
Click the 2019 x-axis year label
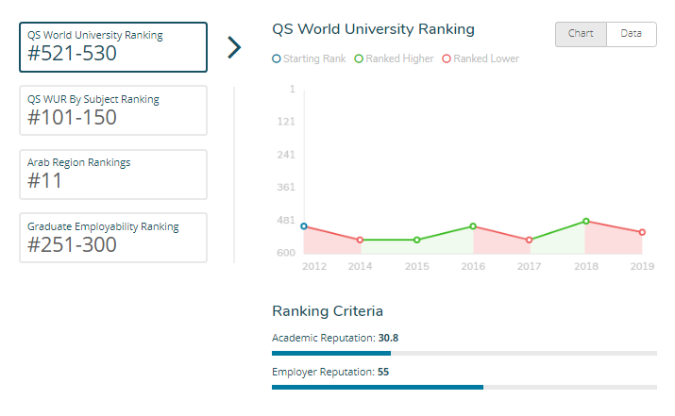click(x=642, y=266)
